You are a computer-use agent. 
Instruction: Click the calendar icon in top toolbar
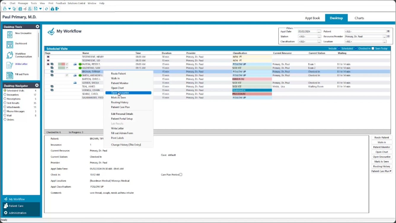click(20, 9)
